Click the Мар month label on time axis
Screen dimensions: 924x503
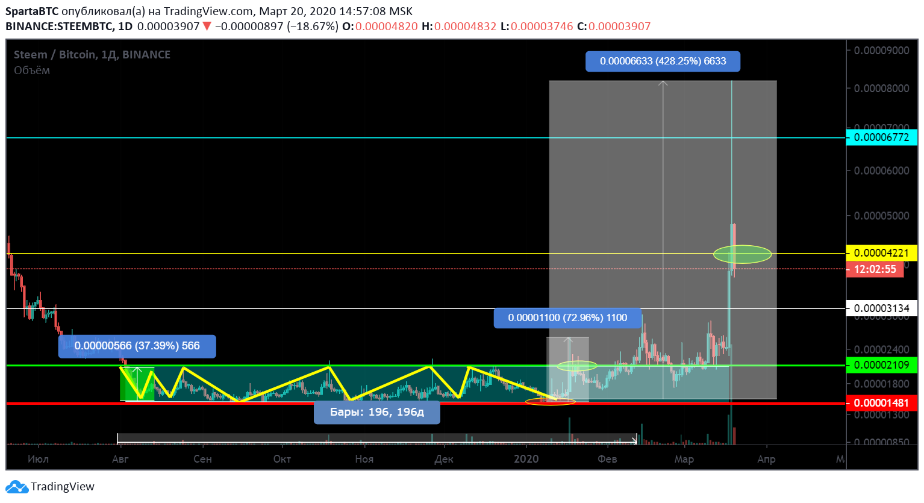point(684,459)
